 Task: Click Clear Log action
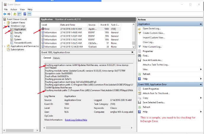148,42
